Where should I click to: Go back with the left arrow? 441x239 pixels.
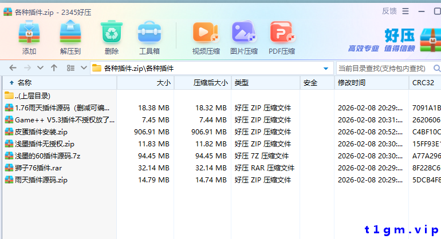click(x=13, y=68)
